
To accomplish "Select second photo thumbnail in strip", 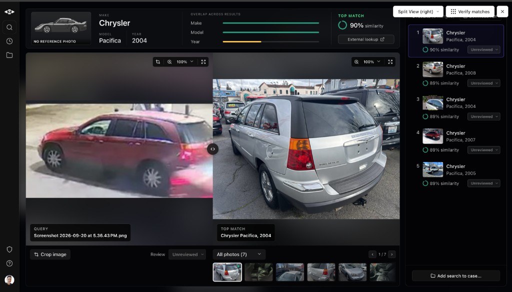I will [x=258, y=272].
